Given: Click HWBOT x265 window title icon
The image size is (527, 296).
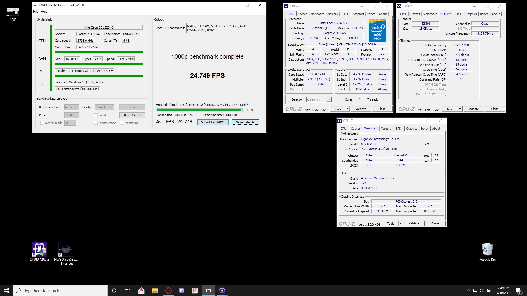Looking at the screenshot, I should pyautogui.click(x=35, y=5).
